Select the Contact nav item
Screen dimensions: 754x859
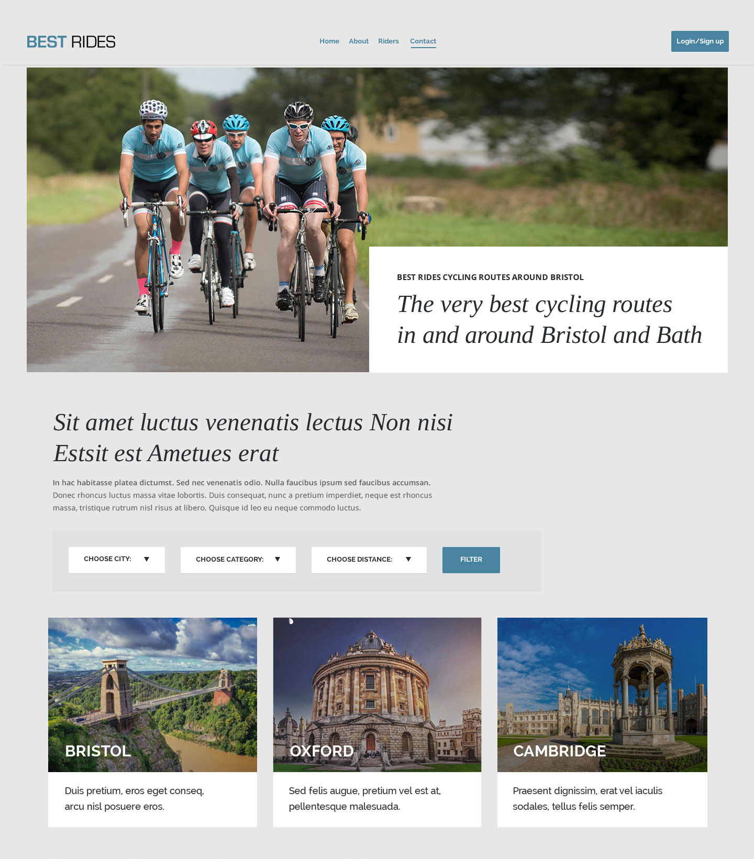pyautogui.click(x=423, y=41)
